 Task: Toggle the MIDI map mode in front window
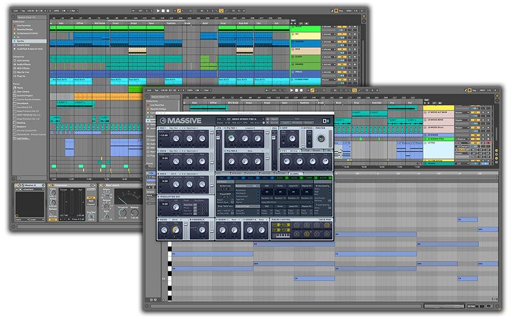click(x=483, y=90)
